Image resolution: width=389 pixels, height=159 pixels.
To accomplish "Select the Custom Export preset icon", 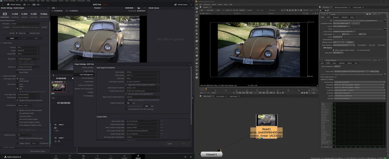I will pos(4,14).
